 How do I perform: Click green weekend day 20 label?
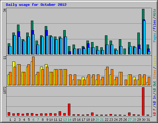97,120
